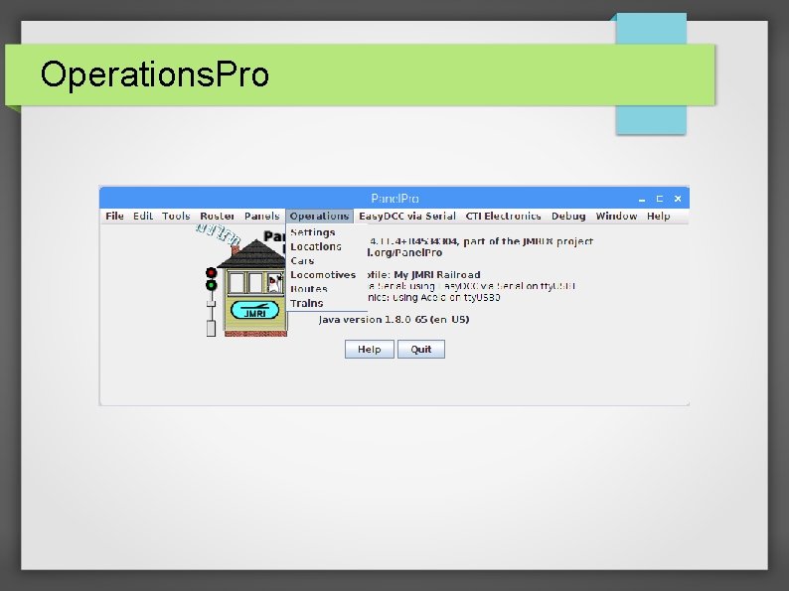This screenshot has width=789, height=591.
Task: Choose Locomotives from Operations menu
Action: pos(323,274)
